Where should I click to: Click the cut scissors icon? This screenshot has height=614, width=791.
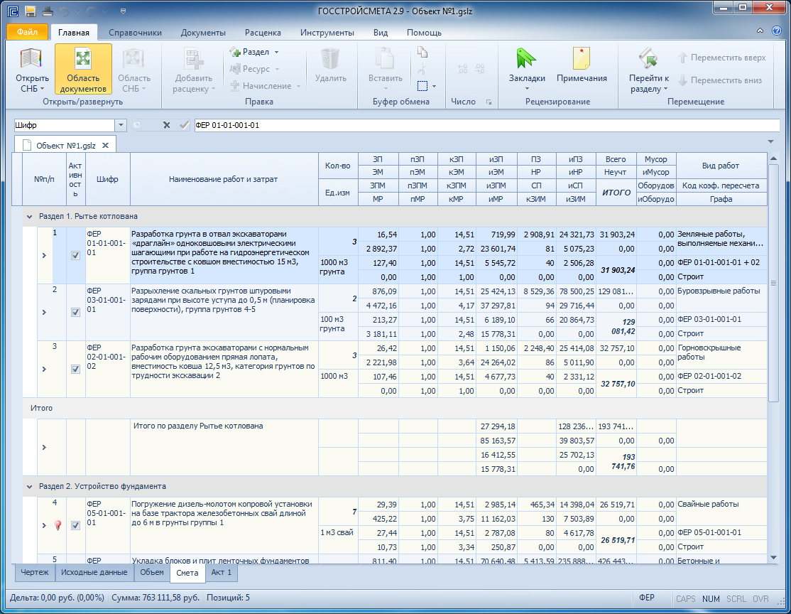pos(422,69)
